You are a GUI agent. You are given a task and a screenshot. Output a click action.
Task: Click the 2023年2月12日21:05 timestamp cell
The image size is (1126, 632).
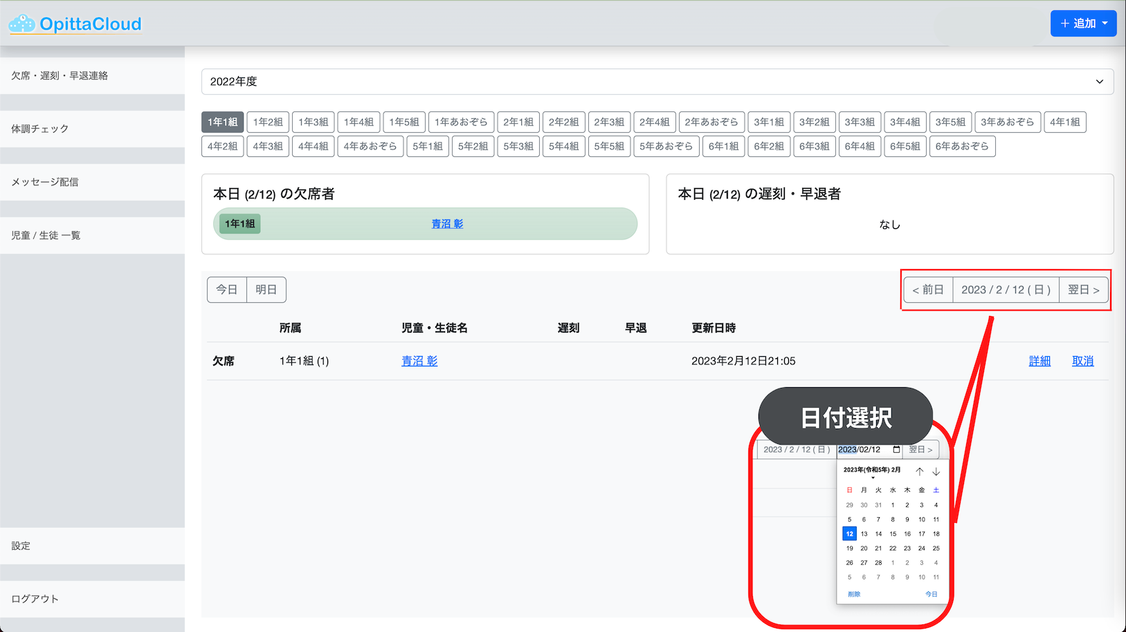[x=743, y=361]
